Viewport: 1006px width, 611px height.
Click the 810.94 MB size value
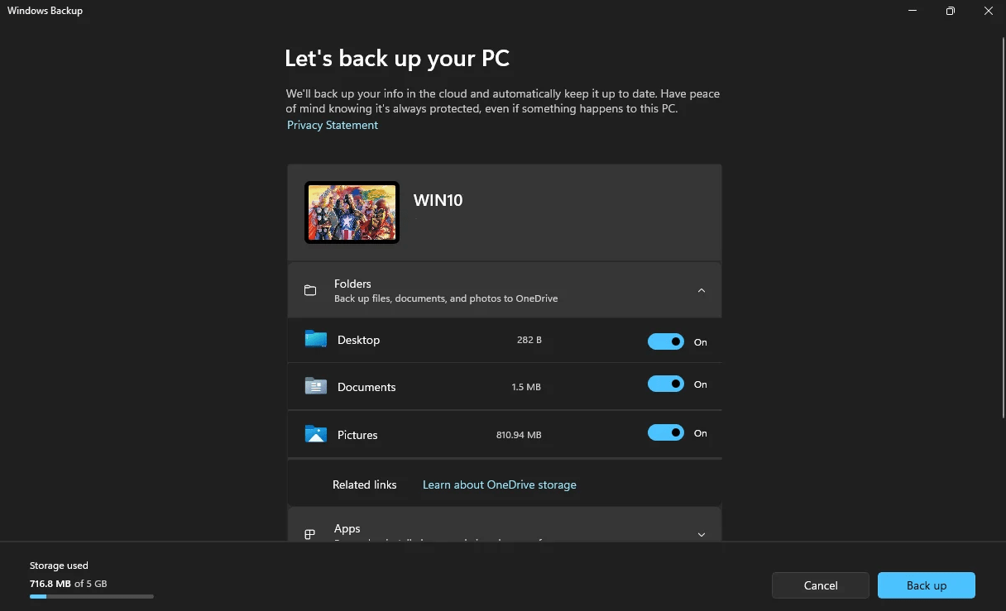[x=519, y=435]
